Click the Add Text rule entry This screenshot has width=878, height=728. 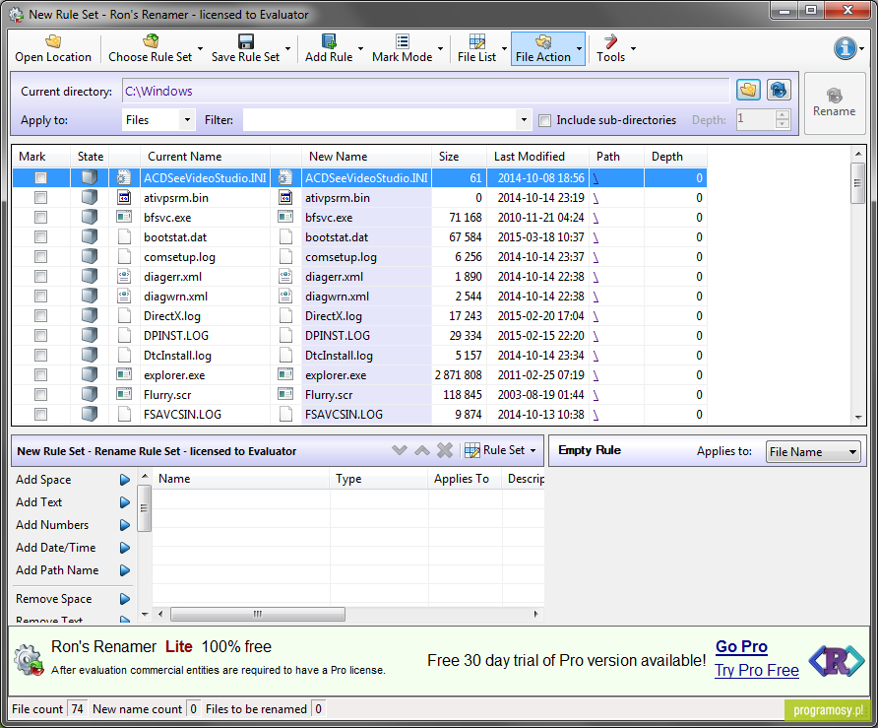[38, 502]
